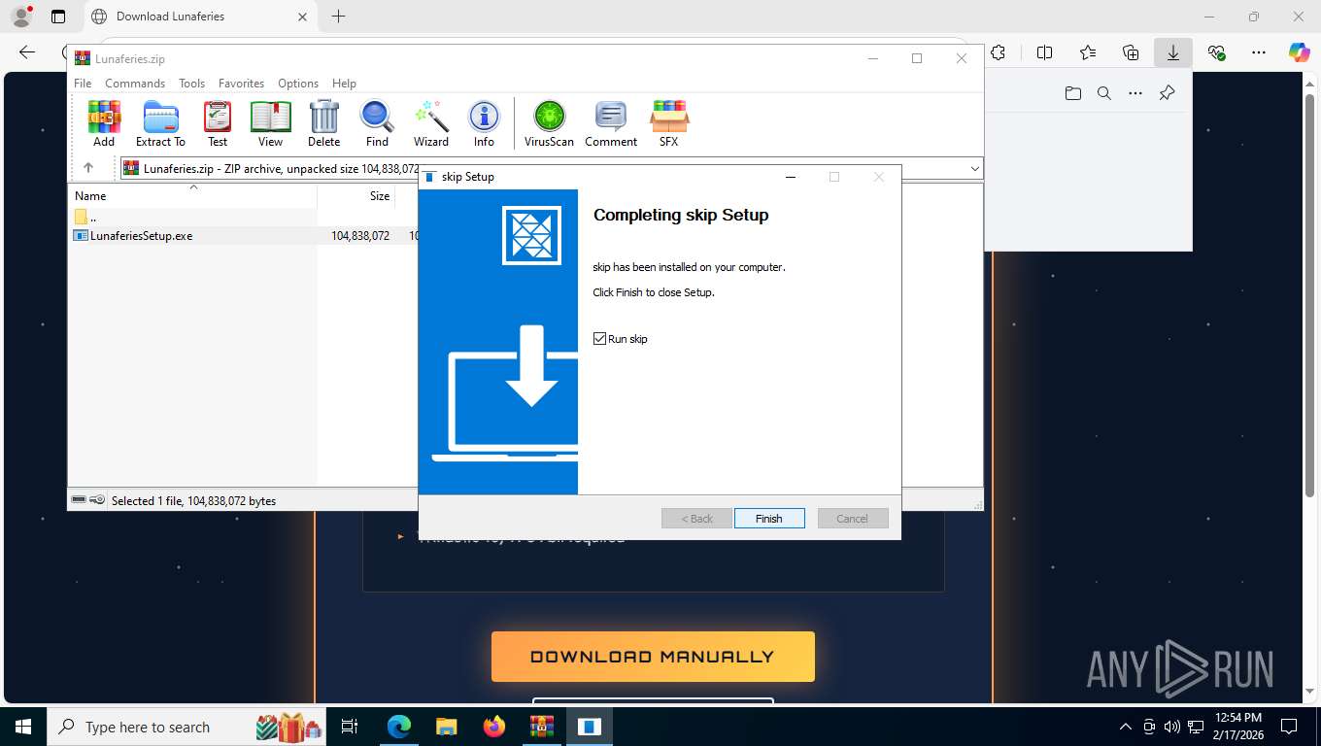Show archive Info in WinRAR
This screenshot has width=1321, height=746.
484,123
